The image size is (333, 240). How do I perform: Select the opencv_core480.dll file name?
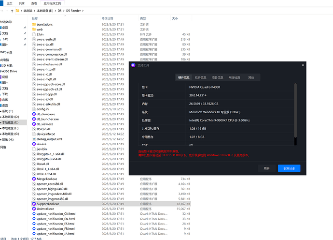tap(50, 184)
